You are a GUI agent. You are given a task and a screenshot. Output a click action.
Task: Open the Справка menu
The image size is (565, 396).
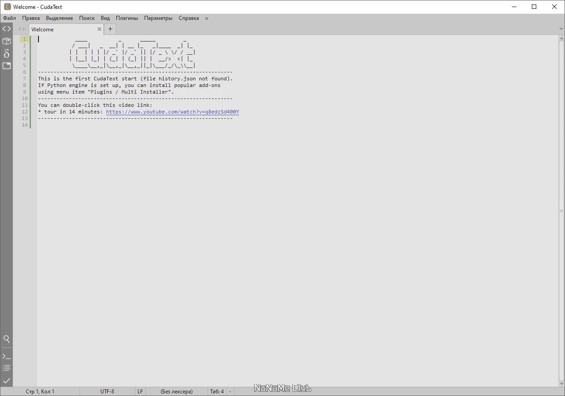point(189,18)
